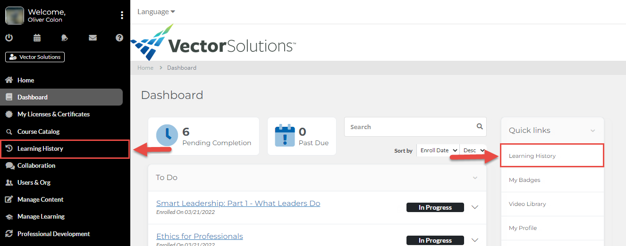This screenshot has width=626, height=246.
Task: Open the Language dropdown
Action: point(156,12)
